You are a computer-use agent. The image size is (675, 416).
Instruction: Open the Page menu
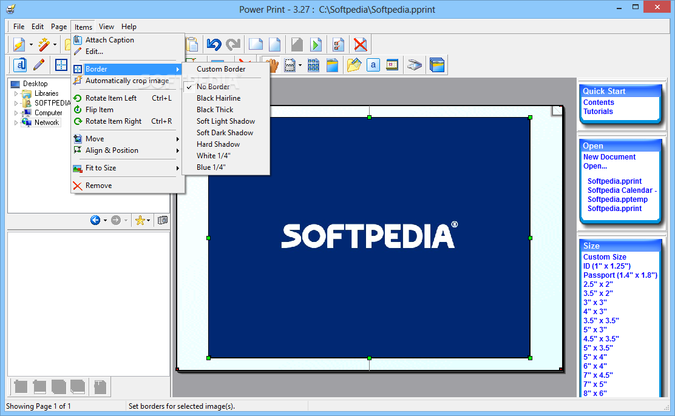tap(59, 27)
